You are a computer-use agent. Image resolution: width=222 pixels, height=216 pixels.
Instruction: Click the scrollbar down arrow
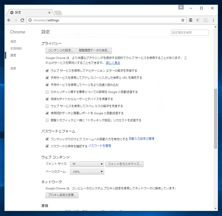(x=215, y=208)
